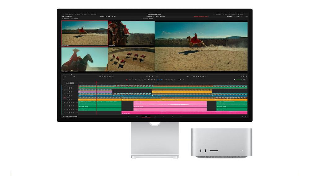Click the source viewer scrubber handle
Viewport: 316px width, 176px height.
pos(72,74)
